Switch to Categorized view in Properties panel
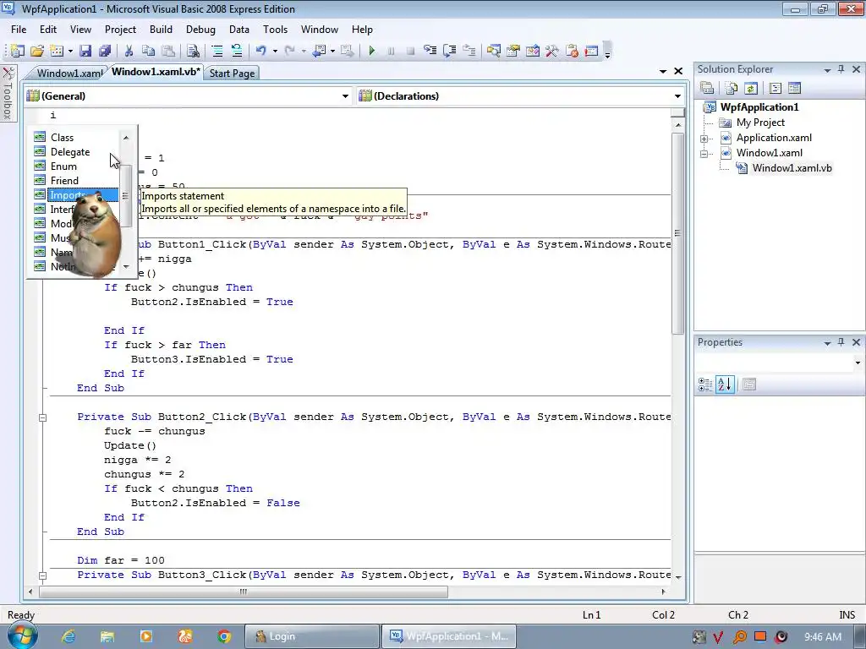The height and width of the screenshot is (649, 866). coord(705,384)
